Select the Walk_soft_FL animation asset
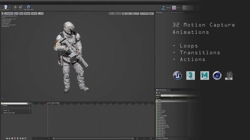 161,131
